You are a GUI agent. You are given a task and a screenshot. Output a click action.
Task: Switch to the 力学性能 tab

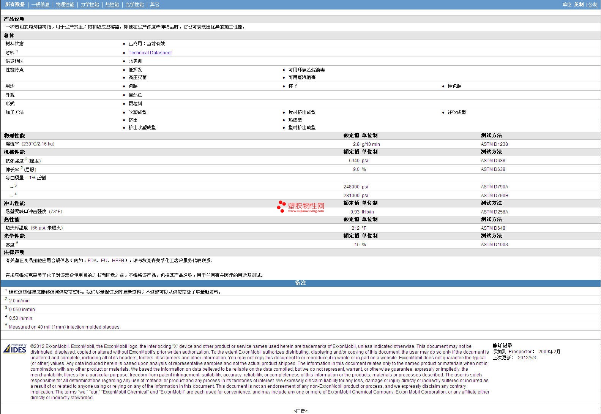(x=90, y=5)
